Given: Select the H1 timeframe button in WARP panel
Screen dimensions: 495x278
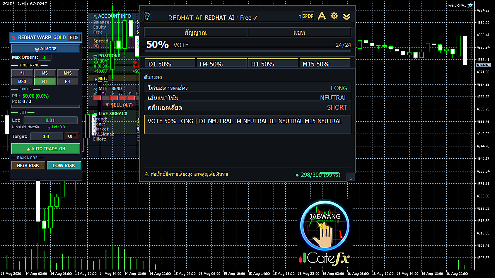Looking at the screenshot, I should tap(45, 82).
